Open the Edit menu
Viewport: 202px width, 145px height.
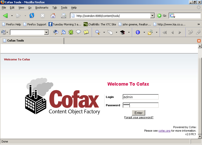(12, 8)
